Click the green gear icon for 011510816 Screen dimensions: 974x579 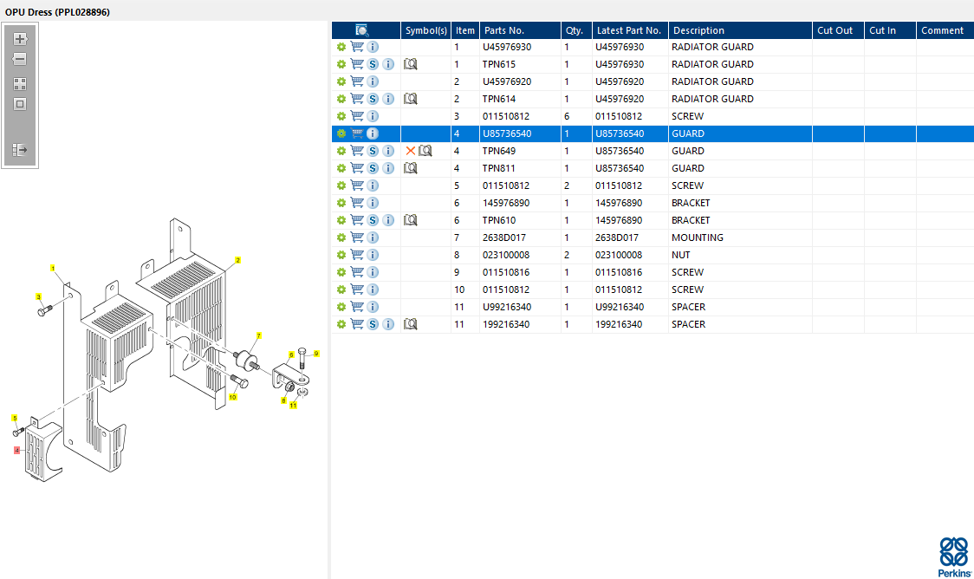341,273
